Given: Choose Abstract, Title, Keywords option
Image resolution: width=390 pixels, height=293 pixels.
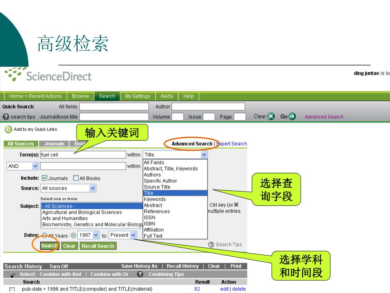Looking at the screenshot, I should [175, 169].
